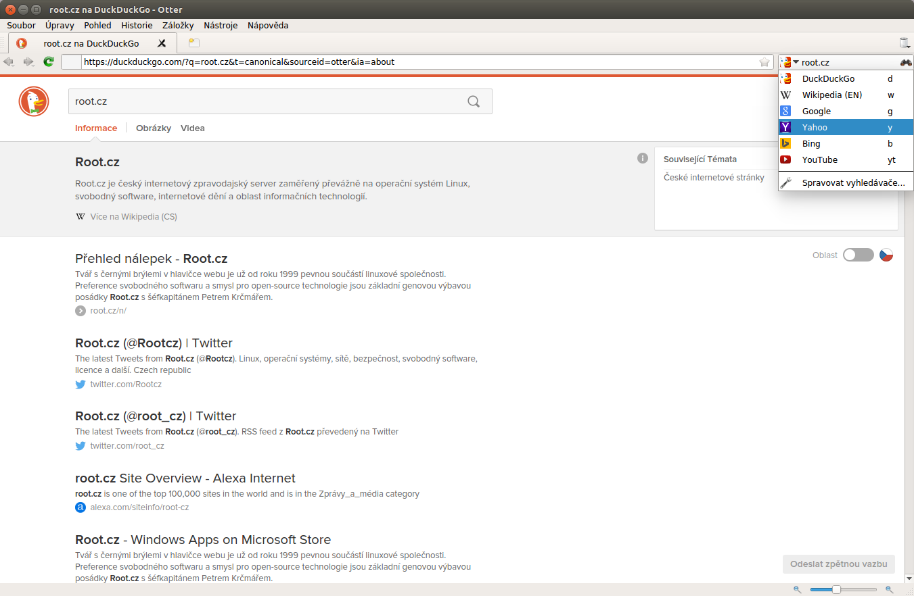Open the Historie menu
Image resolution: width=914 pixels, height=596 pixels.
click(x=137, y=25)
